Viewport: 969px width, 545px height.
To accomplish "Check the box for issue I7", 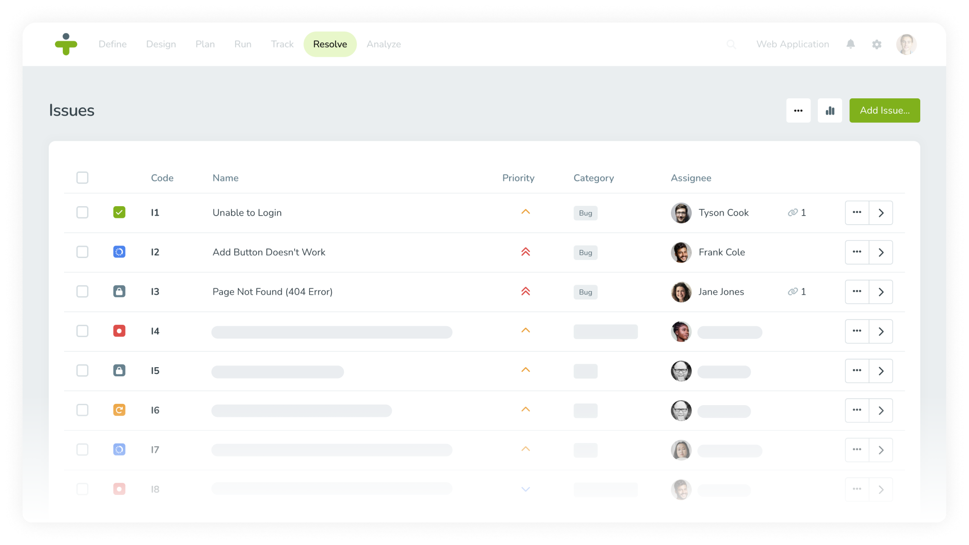I will 82,449.
